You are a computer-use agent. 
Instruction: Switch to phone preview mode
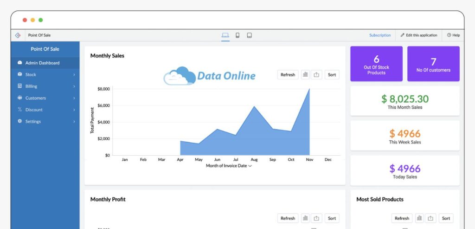pos(237,35)
